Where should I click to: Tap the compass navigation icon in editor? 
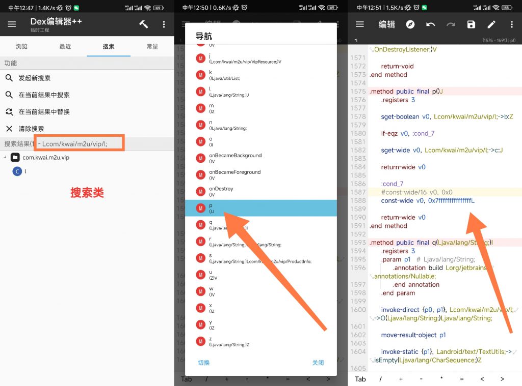pos(410,24)
